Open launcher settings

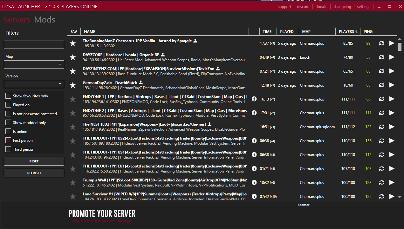[x=364, y=7]
